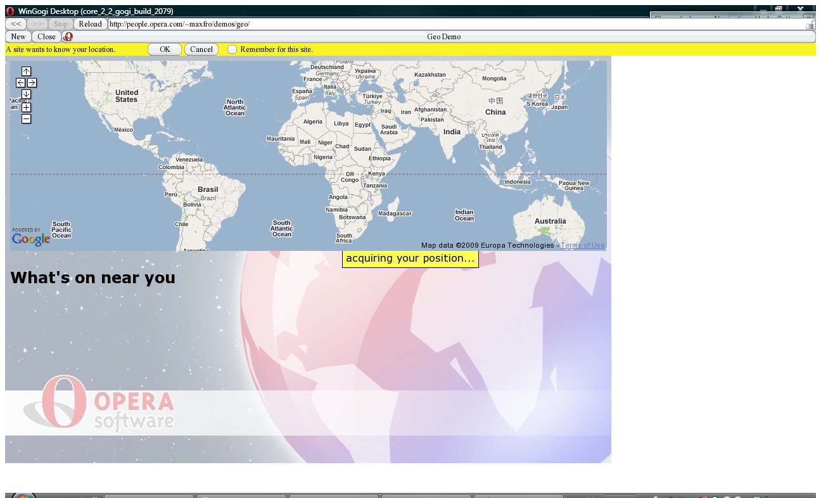Pan the map up with the arrow
This screenshot has height=498, width=821.
coord(26,72)
